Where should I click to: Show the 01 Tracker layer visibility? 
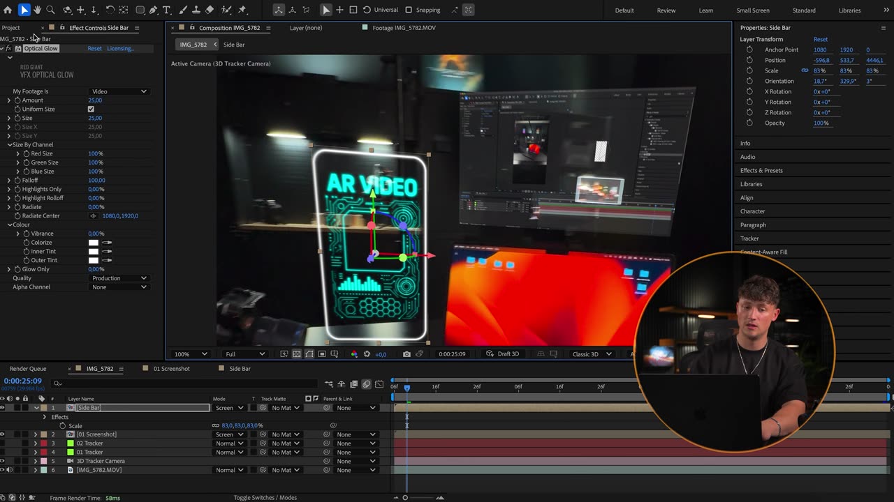click(x=2, y=452)
